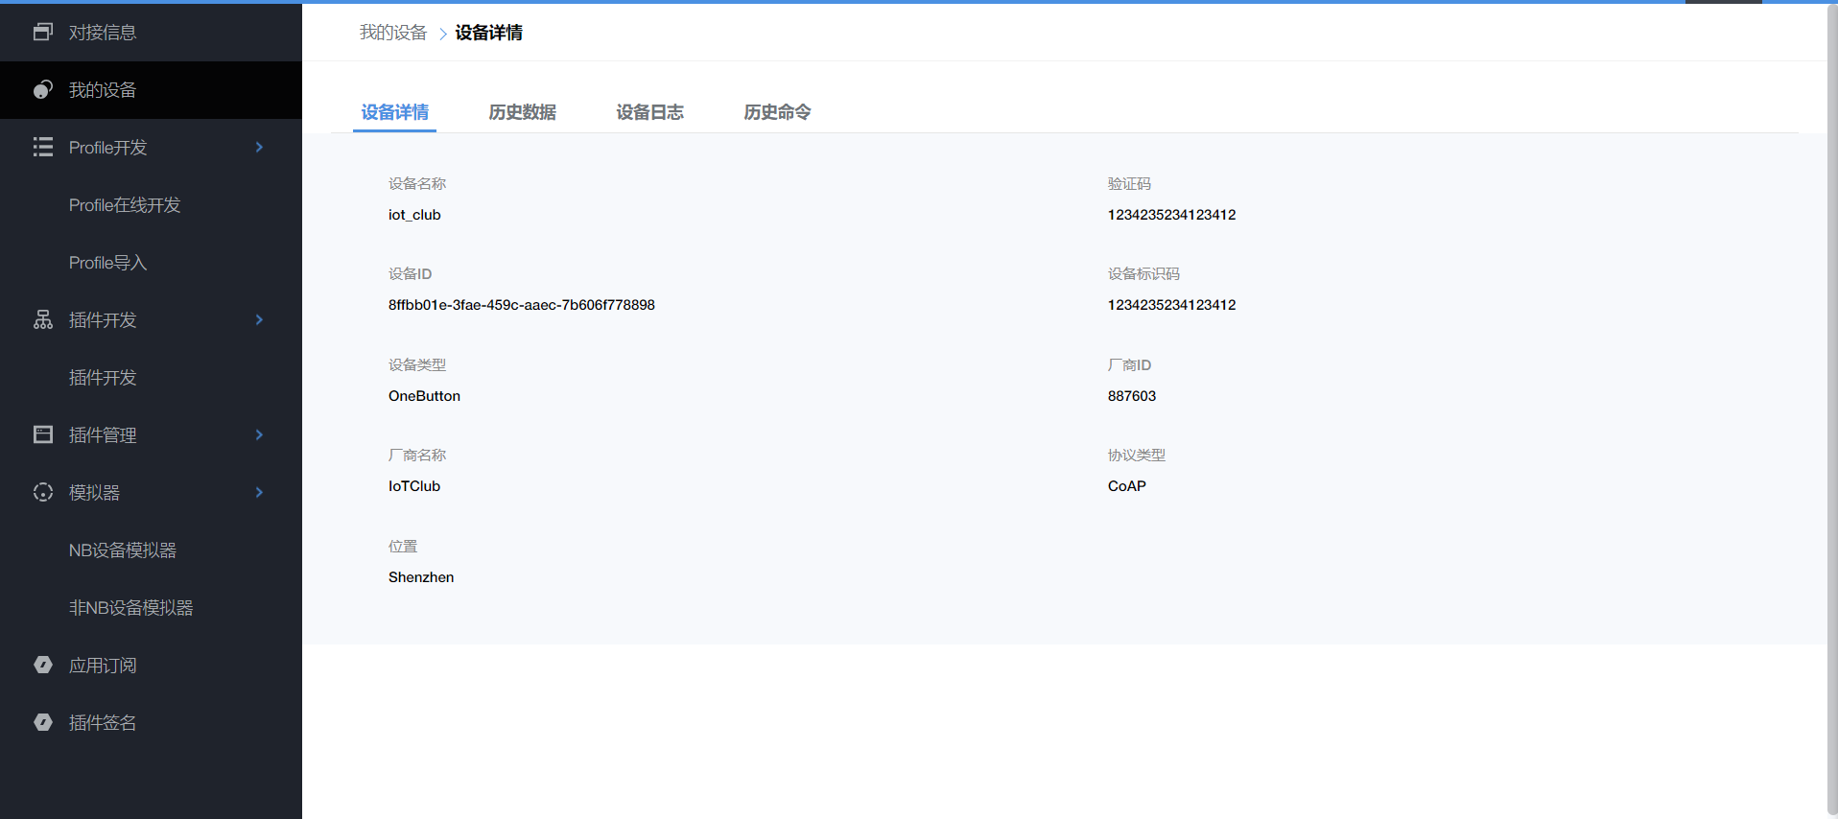Screen dimensions: 1838x819
Task: Click the 插件管理 panel icon
Action: pyautogui.click(x=43, y=434)
